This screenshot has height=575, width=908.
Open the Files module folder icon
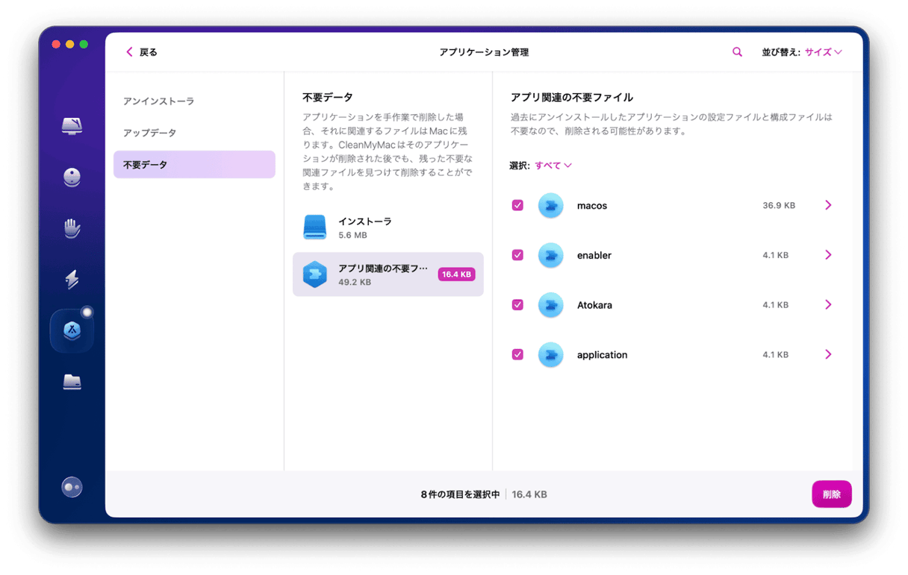[71, 381]
